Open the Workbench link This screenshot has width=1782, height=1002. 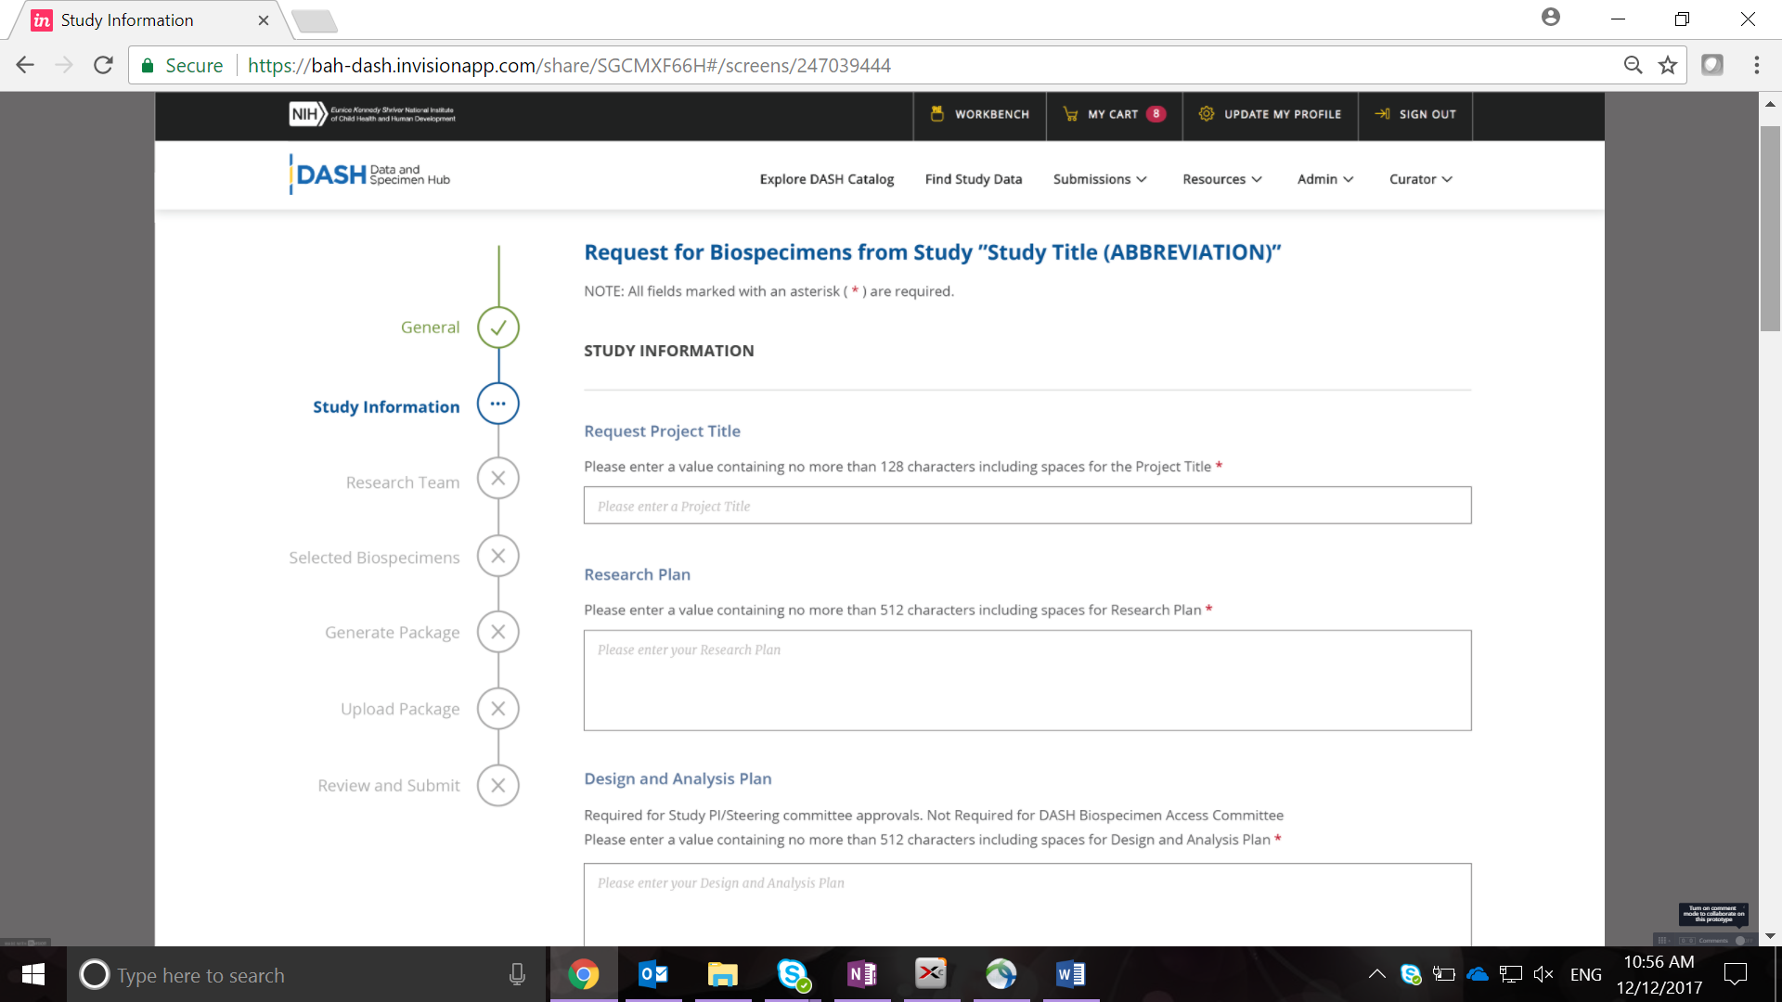click(980, 114)
